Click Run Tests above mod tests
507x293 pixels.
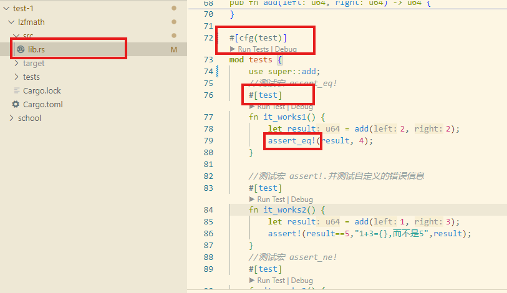click(x=253, y=49)
